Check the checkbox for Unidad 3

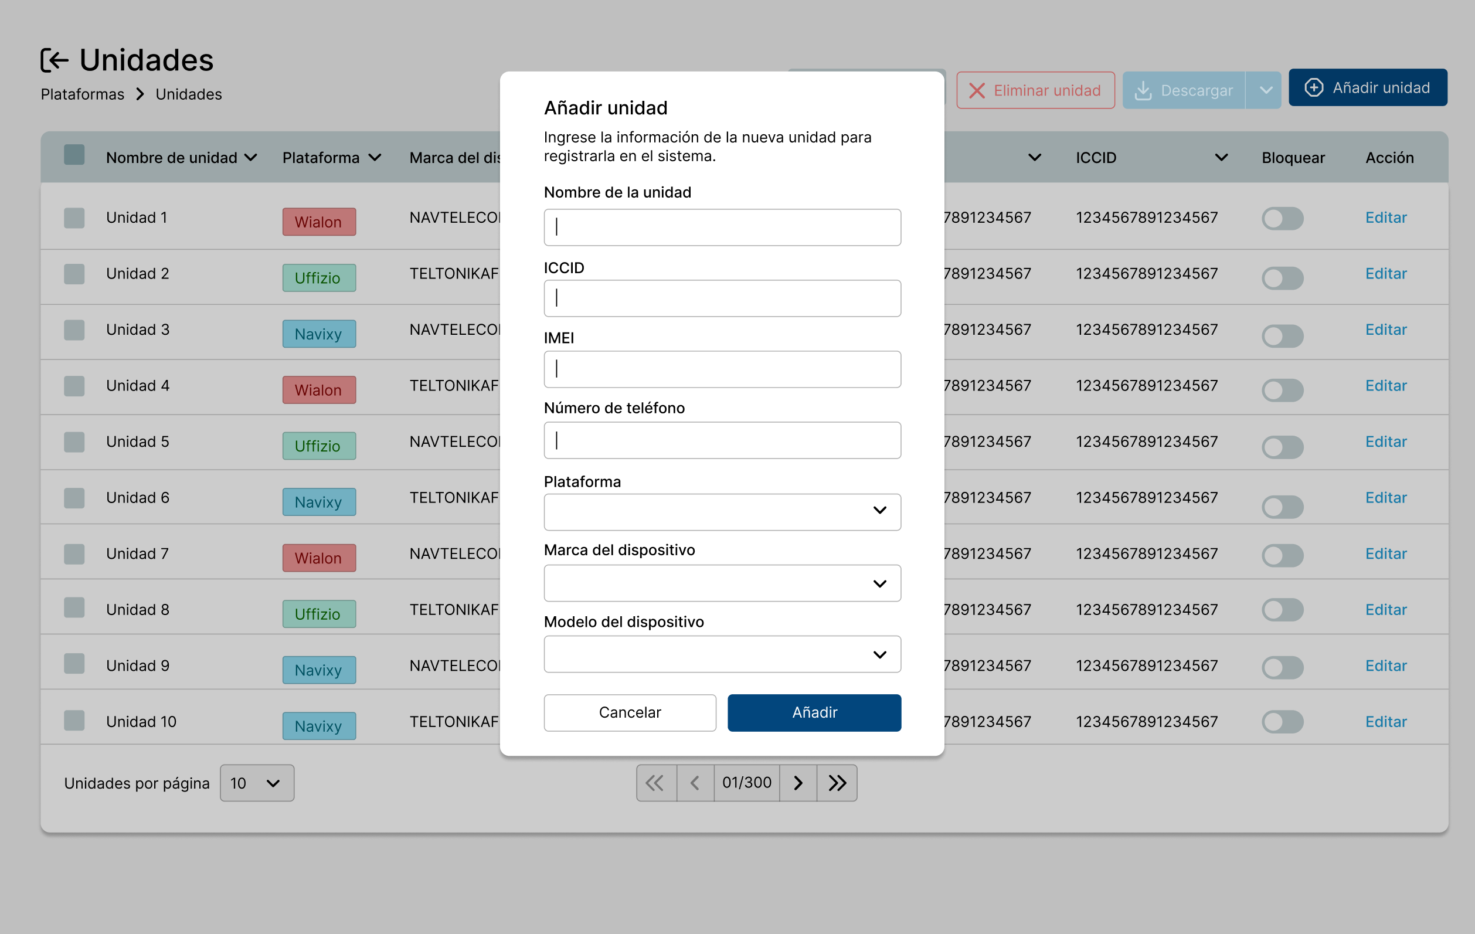pyautogui.click(x=74, y=330)
